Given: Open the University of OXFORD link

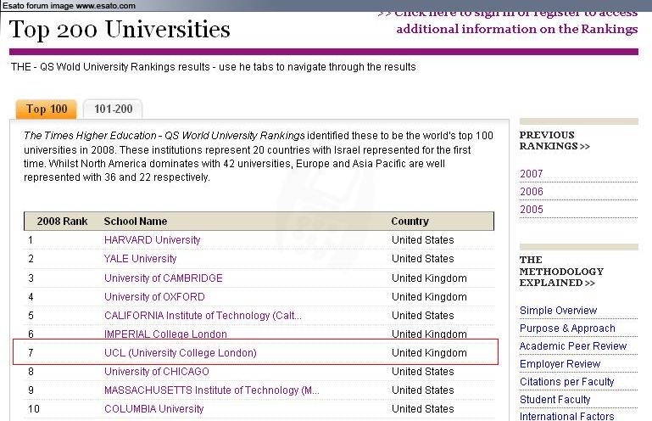Looking at the screenshot, I should point(154,297).
